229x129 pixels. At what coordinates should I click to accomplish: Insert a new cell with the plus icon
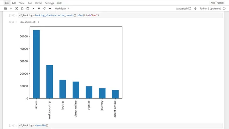click(11, 8)
